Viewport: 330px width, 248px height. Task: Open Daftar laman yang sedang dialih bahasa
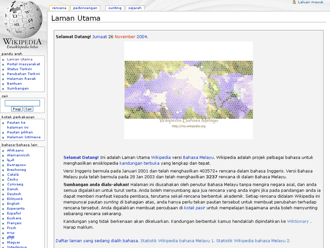97,241
